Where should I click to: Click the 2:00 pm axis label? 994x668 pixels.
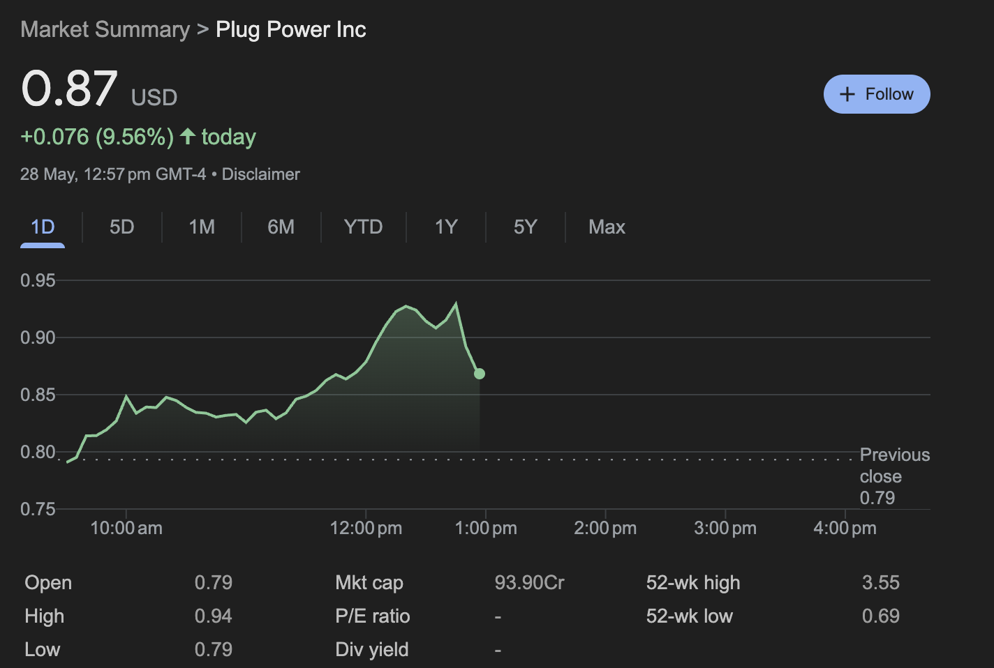click(605, 528)
